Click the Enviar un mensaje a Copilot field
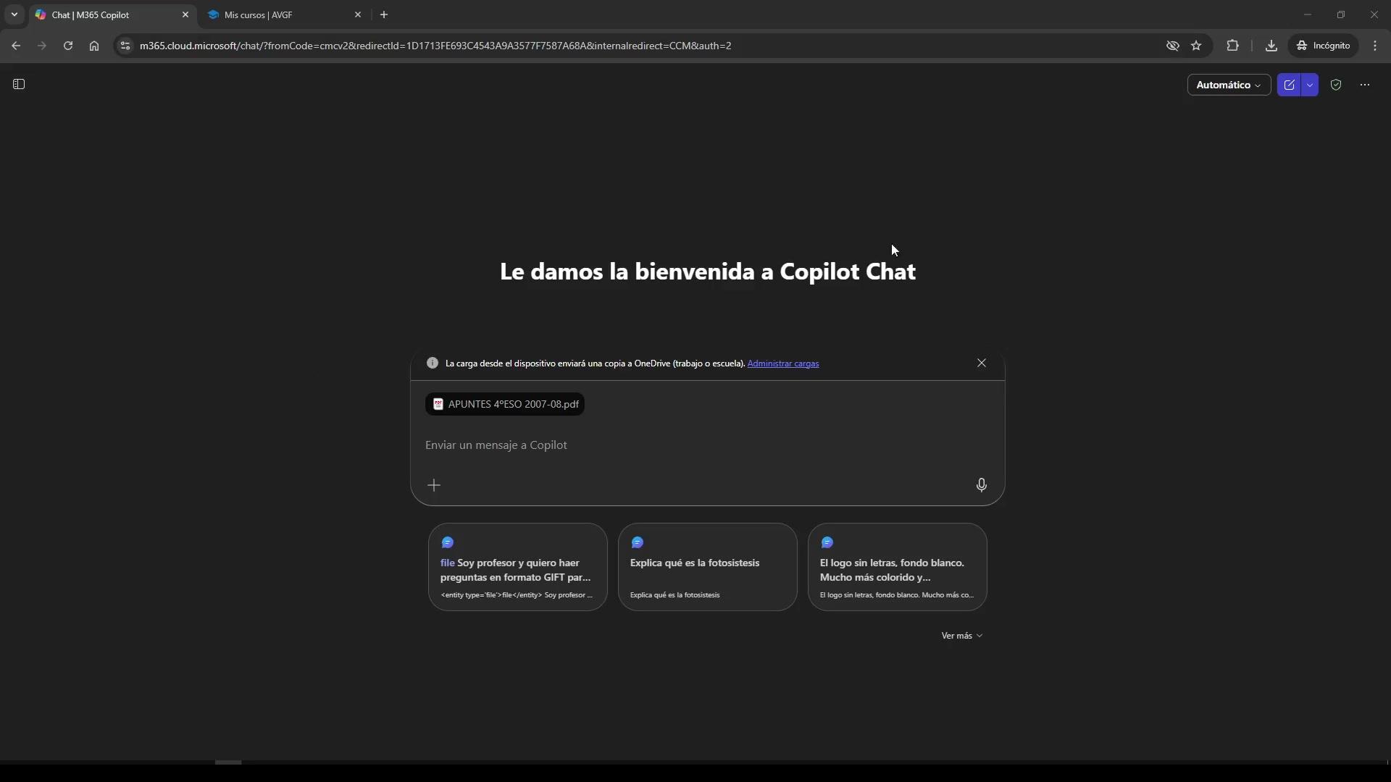 pyautogui.click(x=695, y=445)
